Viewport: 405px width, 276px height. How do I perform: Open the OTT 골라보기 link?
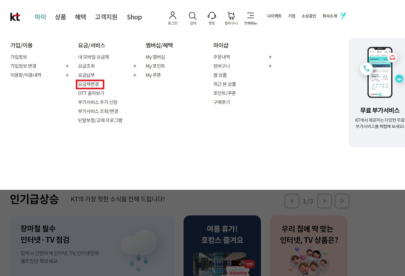coord(91,93)
